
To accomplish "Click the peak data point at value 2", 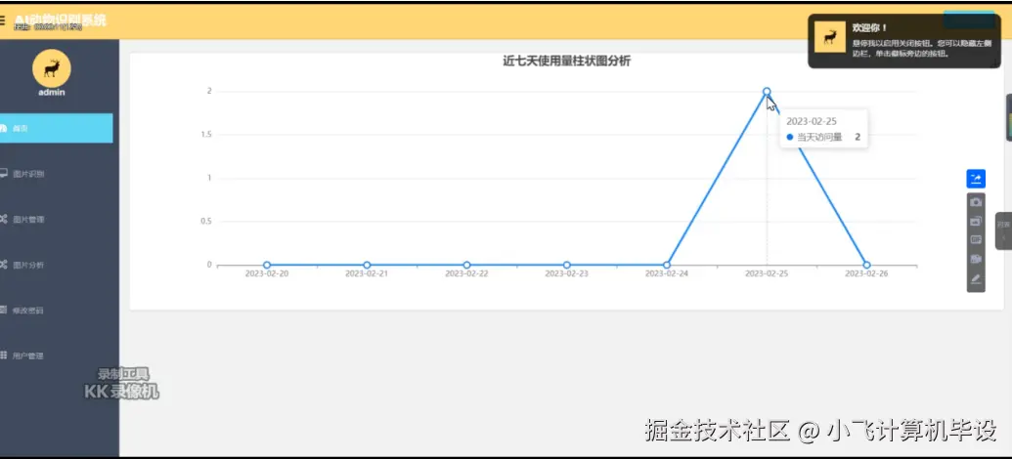I will [767, 92].
